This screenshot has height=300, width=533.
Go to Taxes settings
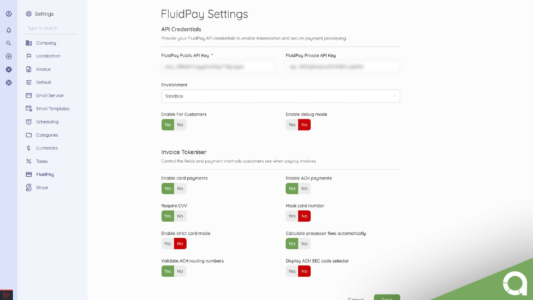pos(42,161)
